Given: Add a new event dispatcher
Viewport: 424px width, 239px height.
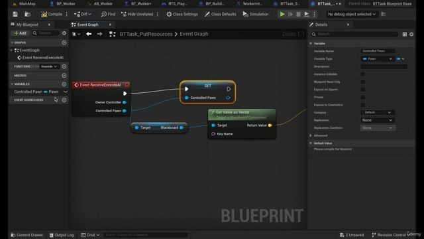Looking at the screenshot, I should (x=64, y=100).
